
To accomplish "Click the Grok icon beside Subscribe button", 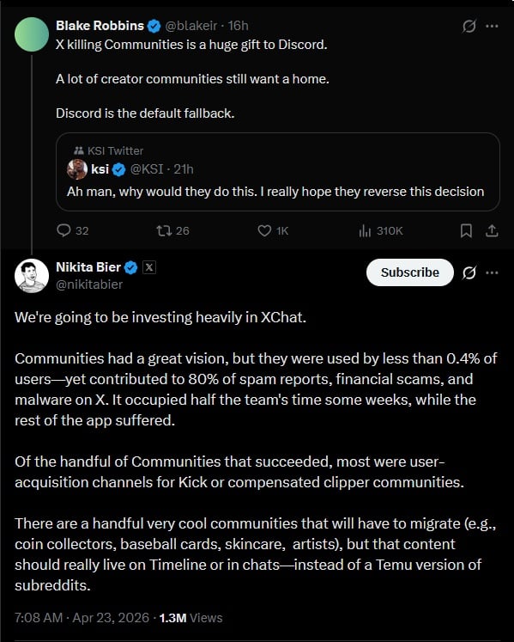I will (469, 272).
